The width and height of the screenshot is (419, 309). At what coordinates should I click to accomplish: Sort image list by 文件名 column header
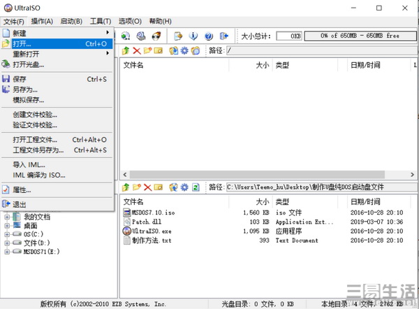click(175, 65)
